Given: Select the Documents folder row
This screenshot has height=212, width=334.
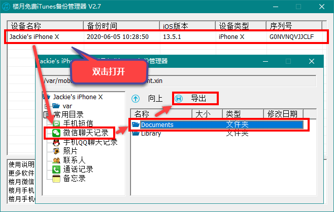Looking at the screenshot, I should click(x=217, y=124).
